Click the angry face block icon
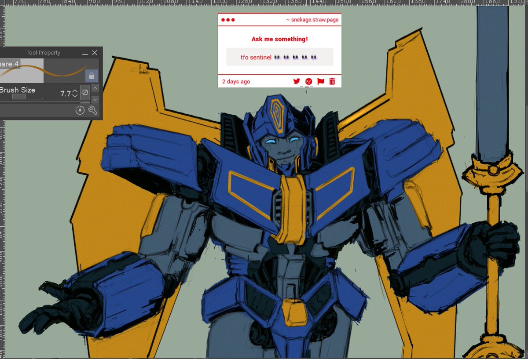 pos(308,81)
